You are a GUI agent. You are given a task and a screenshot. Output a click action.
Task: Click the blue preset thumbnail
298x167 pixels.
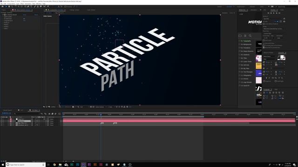[259, 73]
